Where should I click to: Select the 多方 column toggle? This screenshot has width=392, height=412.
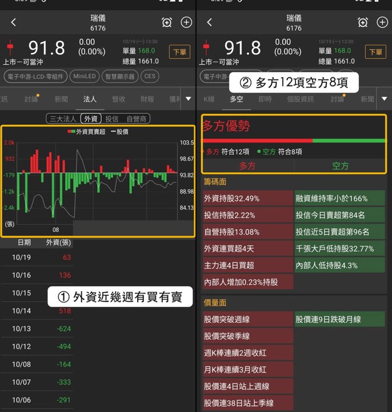(247, 166)
